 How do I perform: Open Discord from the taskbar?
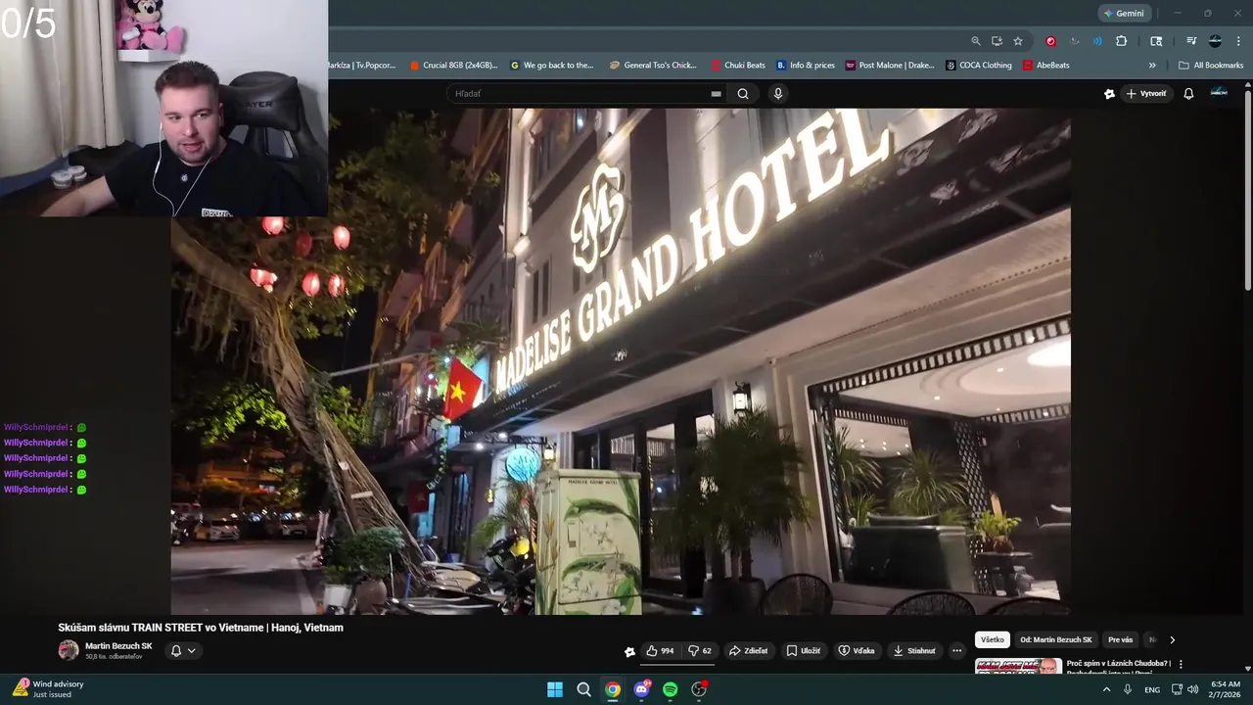(x=642, y=689)
